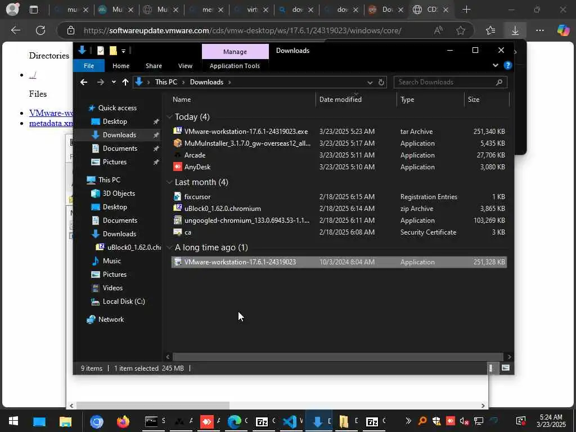The image size is (576, 432).
Task: Open Quick access in navigation pane
Action: [x=117, y=108]
